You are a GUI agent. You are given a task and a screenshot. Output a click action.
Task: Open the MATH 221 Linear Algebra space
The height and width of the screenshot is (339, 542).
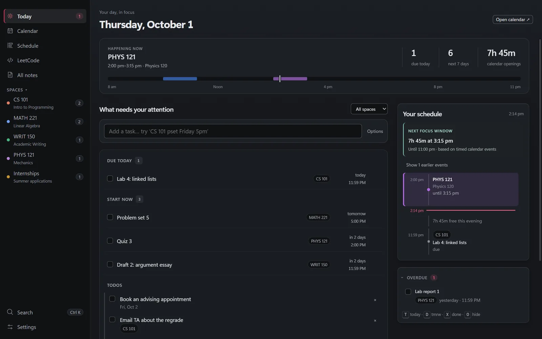[45, 122]
